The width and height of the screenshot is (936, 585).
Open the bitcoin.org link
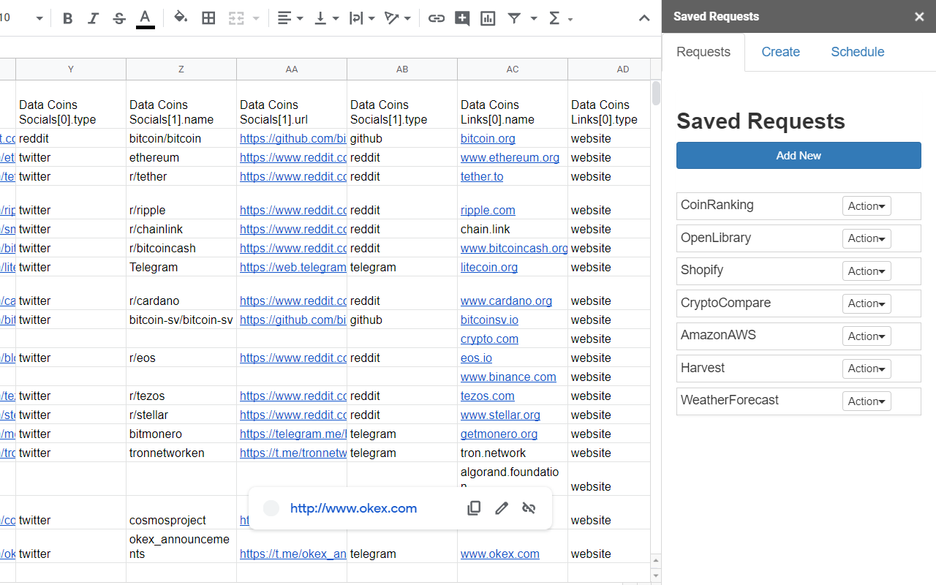(488, 139)
